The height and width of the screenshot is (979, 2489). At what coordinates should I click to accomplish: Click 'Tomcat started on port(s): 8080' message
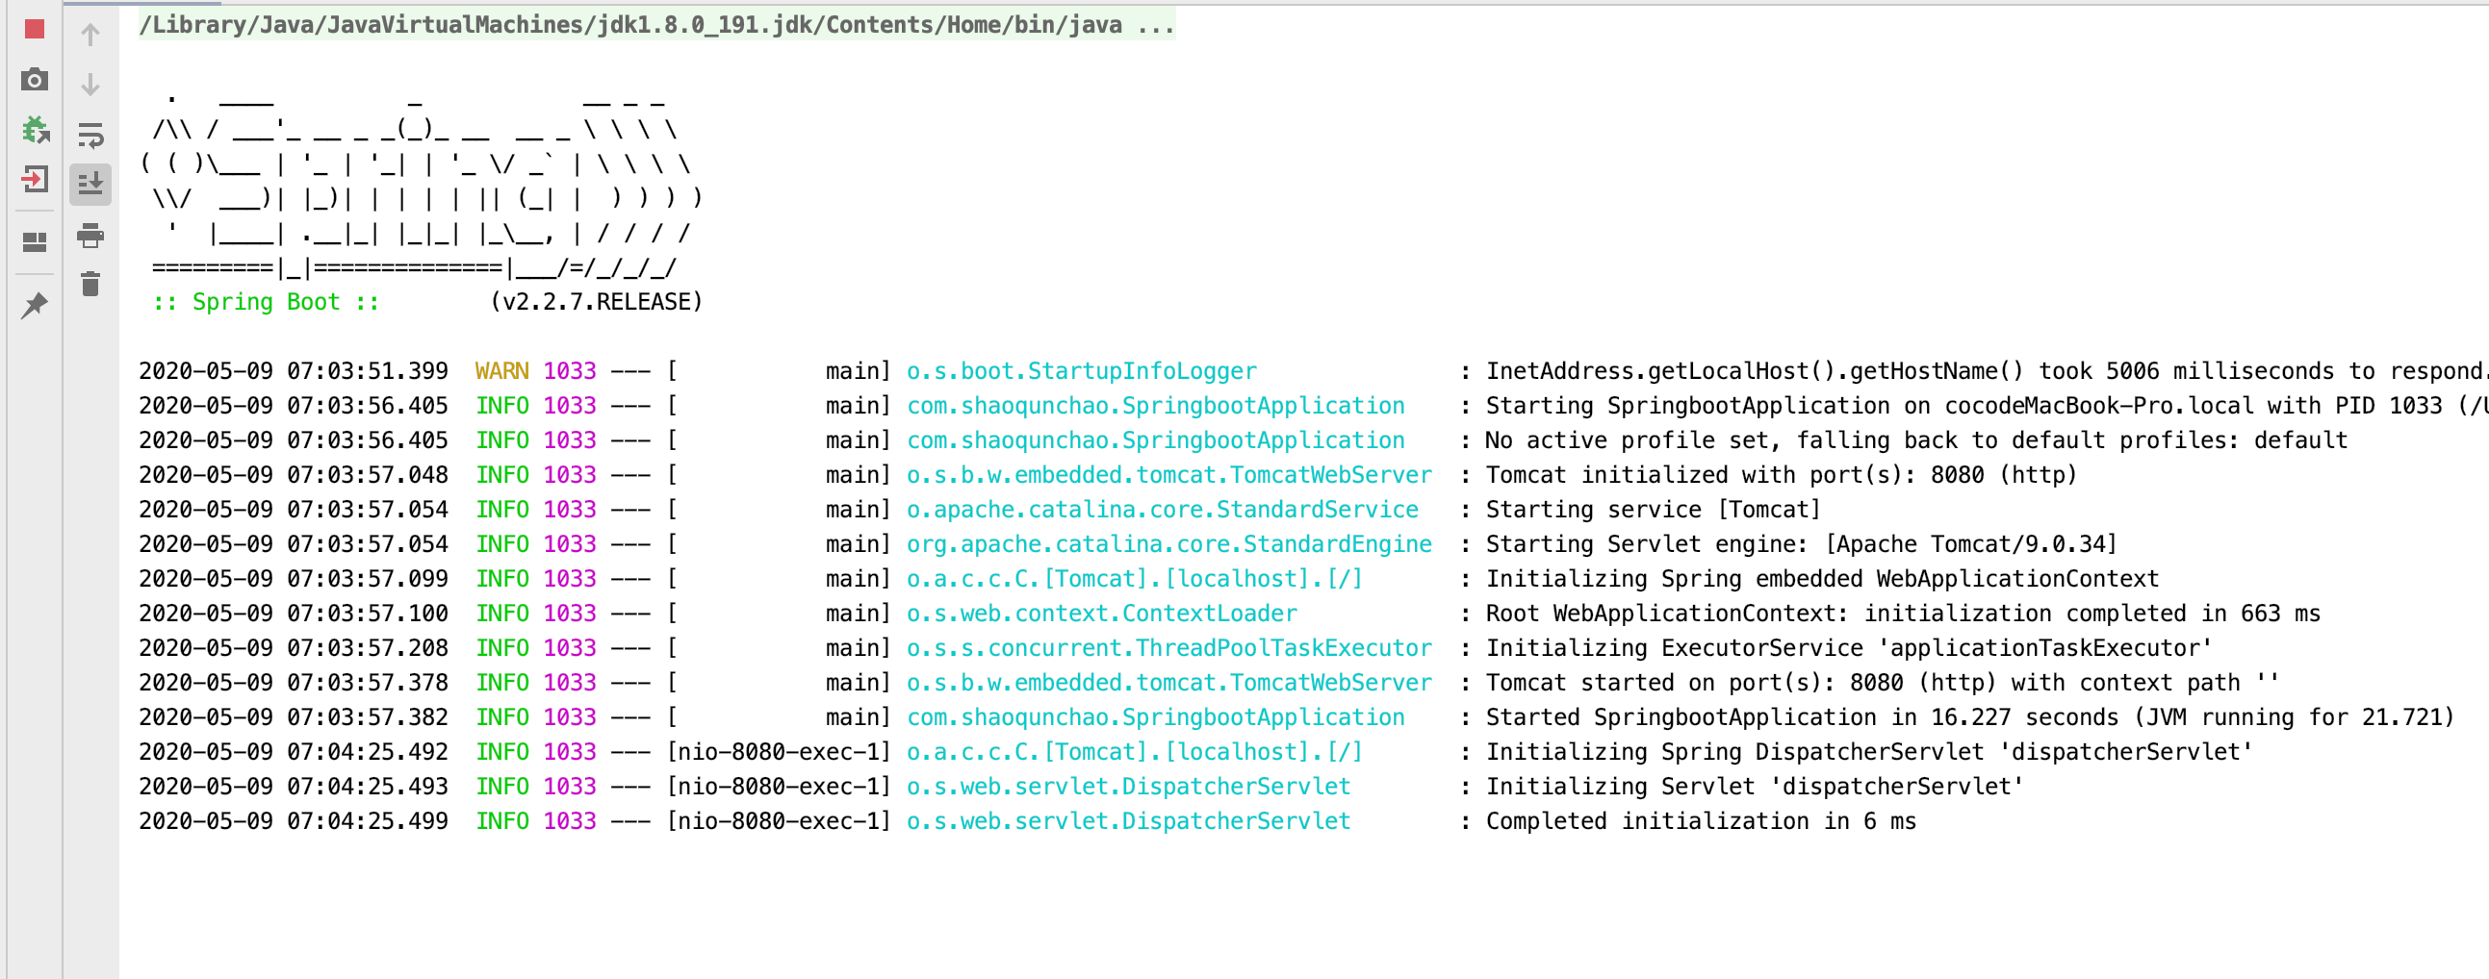coord(1883,683)
